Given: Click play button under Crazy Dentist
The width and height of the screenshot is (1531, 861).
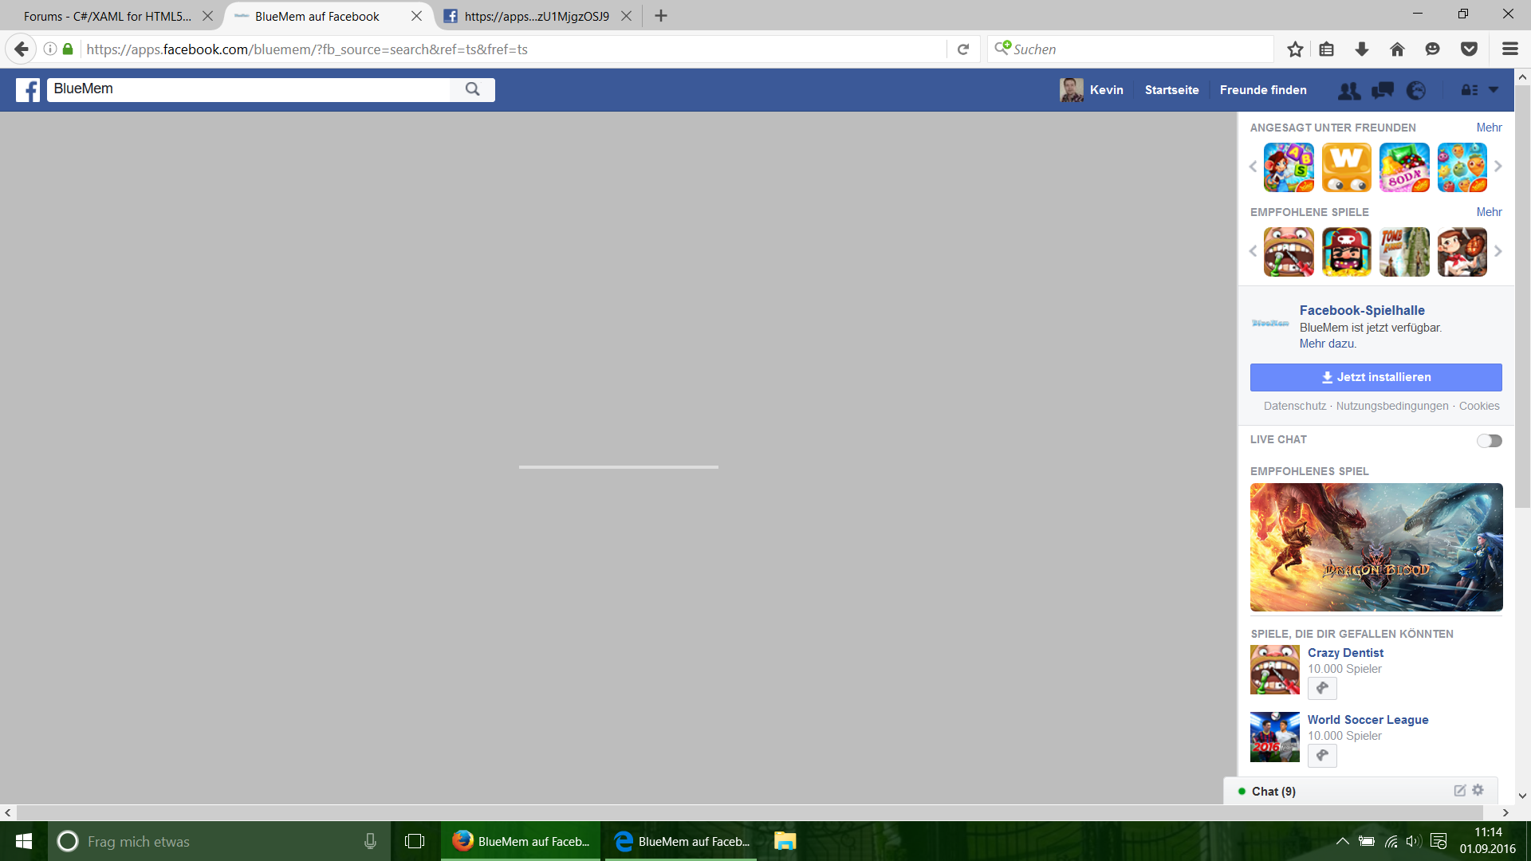Looking at the screenshot, I should coord(1322,688).
